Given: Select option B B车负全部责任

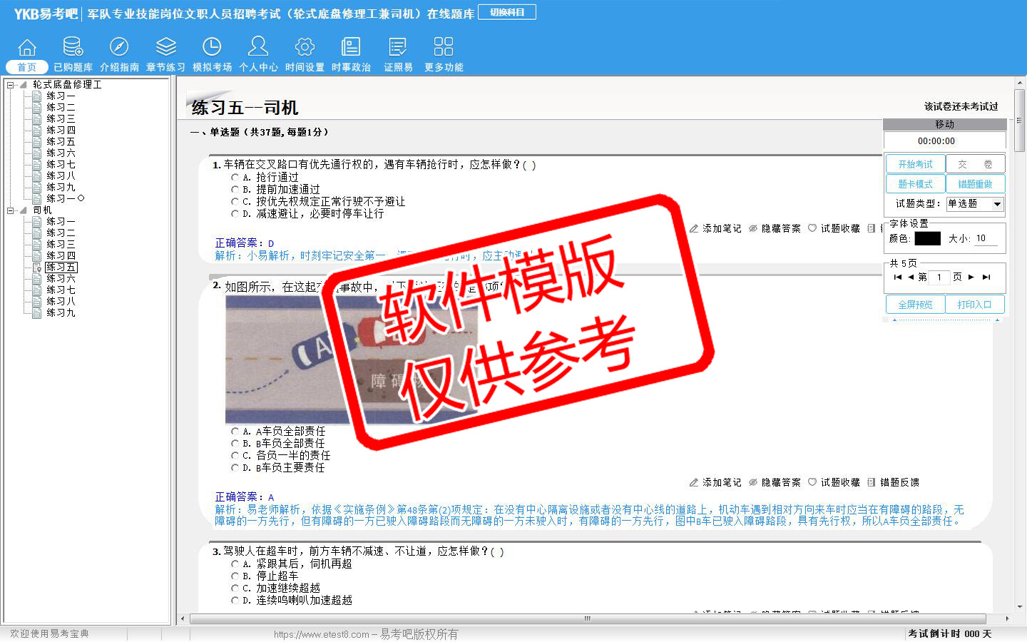Looking at the screenshot, I should pyautogui.click(x=235, y=443).
